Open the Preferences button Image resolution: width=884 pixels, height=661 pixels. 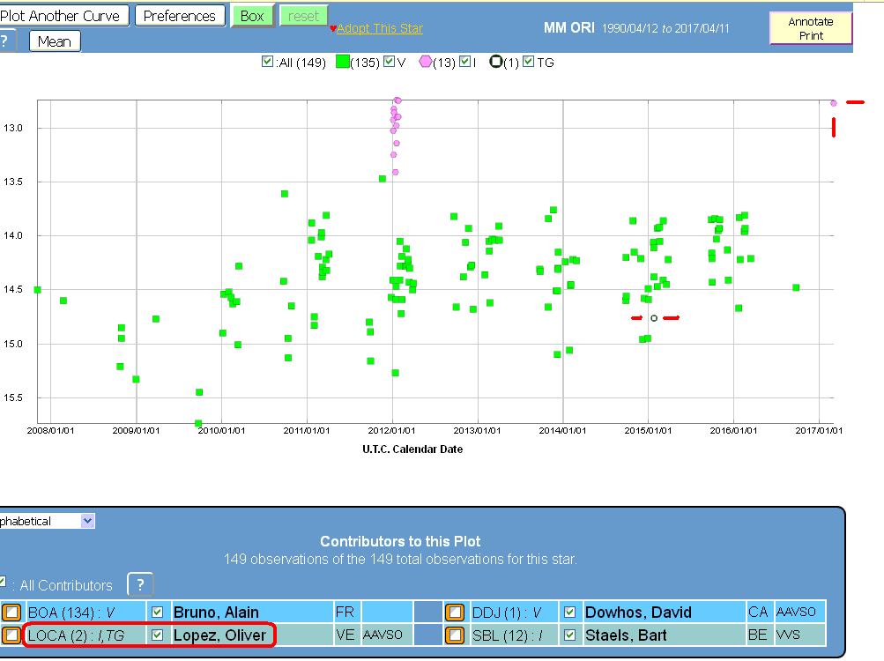coord(180,16)
